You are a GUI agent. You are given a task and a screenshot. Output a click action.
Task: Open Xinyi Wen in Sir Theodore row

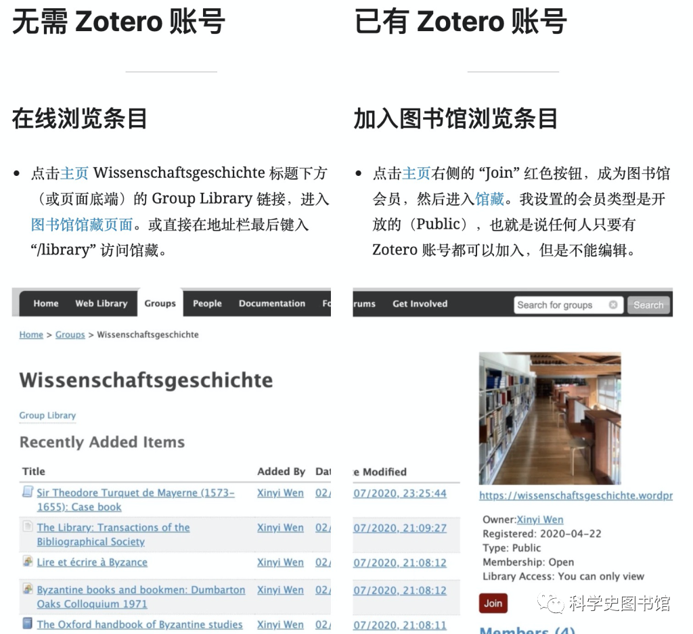point(281,493)
